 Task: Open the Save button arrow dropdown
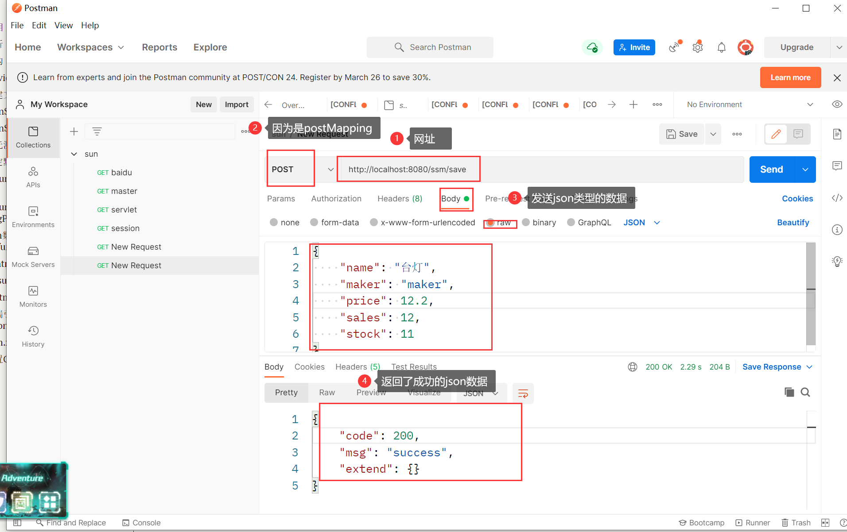(x=713, y=134)
